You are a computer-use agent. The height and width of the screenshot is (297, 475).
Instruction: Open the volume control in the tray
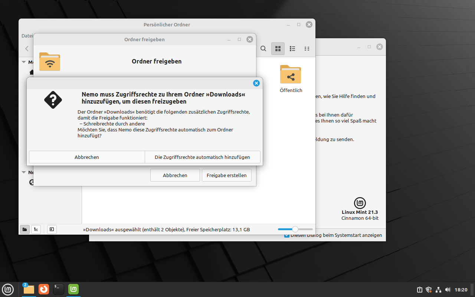tap(448, 290)
